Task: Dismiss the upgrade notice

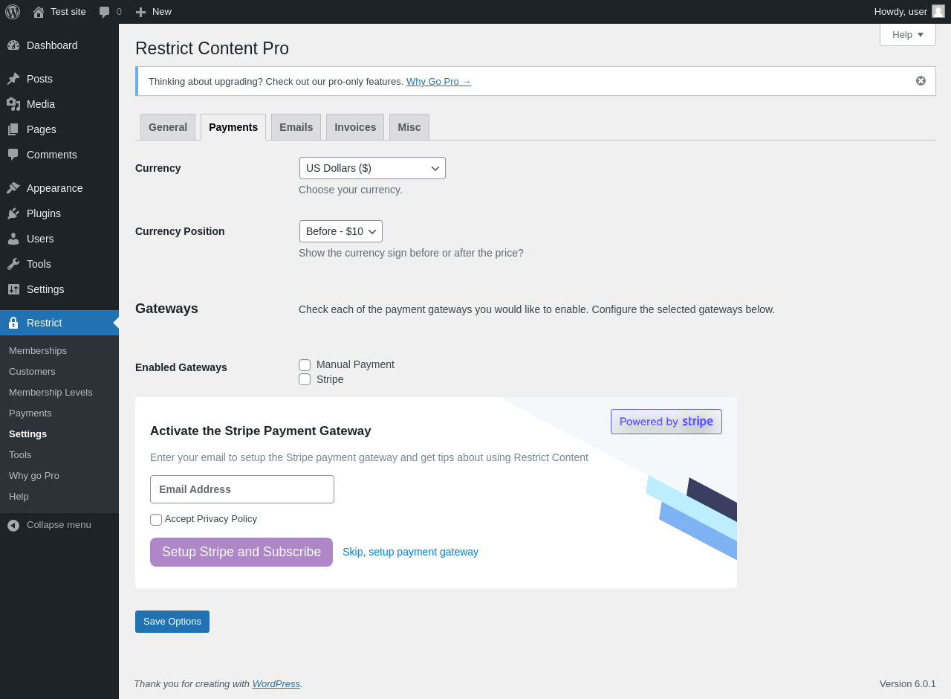Action: 921,81
